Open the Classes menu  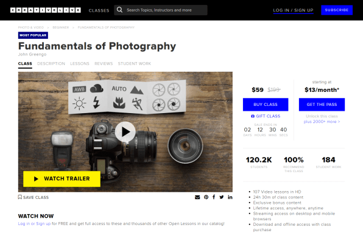coord(99,10)
